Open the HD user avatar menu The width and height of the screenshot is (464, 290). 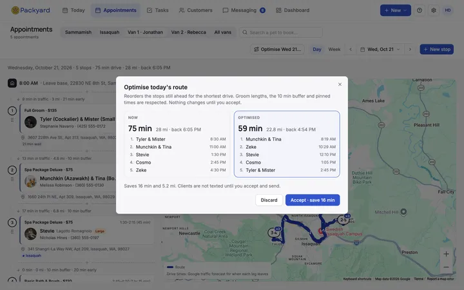pyautogui.click(x=448, y=10)
